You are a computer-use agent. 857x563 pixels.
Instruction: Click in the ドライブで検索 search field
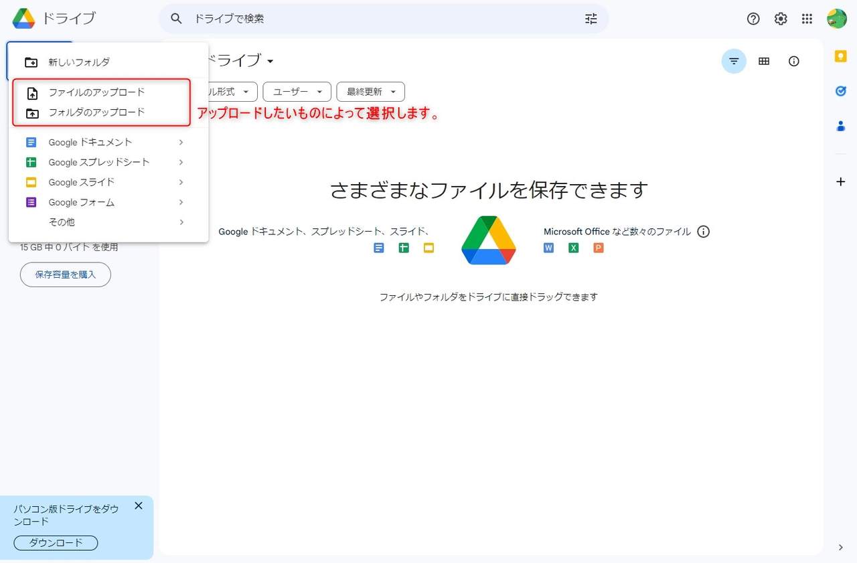[x=385, y=19]
